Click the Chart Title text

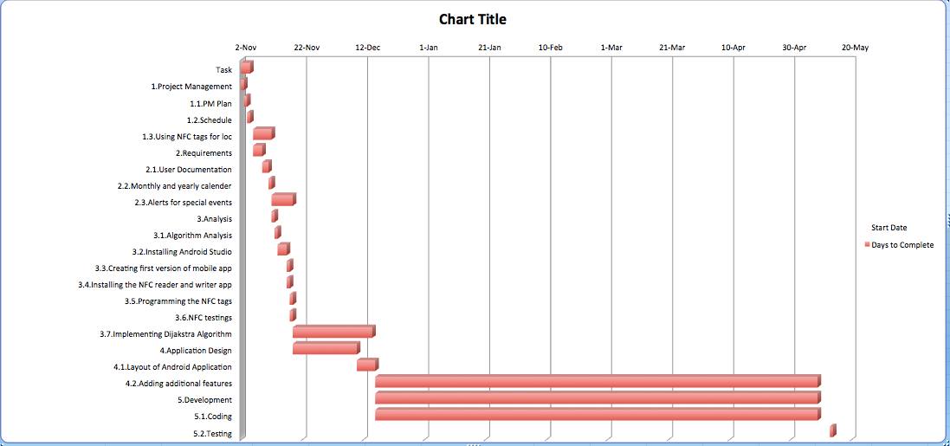(x=472, y=19)
